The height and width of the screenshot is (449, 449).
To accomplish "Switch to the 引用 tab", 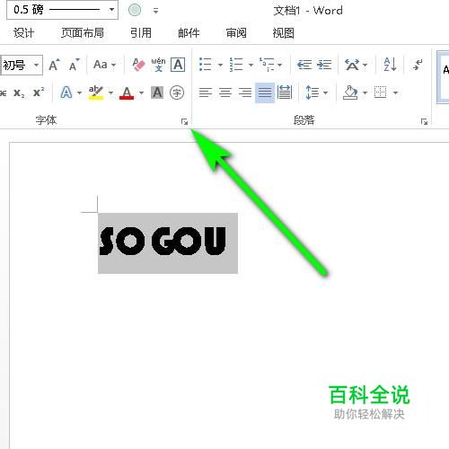I will pyautogui.click(x=141, y=33).
